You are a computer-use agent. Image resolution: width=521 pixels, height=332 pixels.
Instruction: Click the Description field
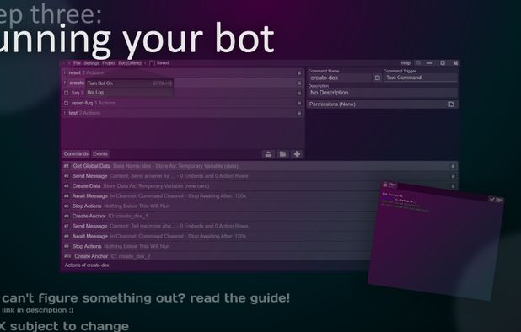(383, 93)
